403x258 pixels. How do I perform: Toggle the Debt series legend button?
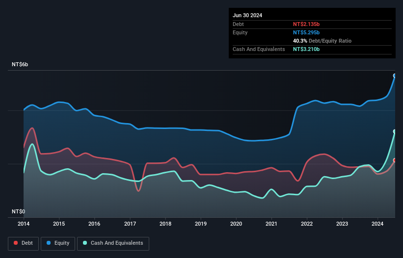click(x=24, y=243)
